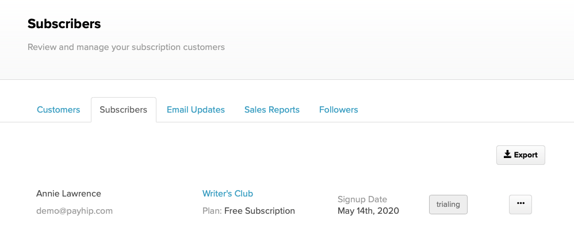Click the gray page header banner area
The height and width of the screenshot is (235, 574).
[366, 40]
